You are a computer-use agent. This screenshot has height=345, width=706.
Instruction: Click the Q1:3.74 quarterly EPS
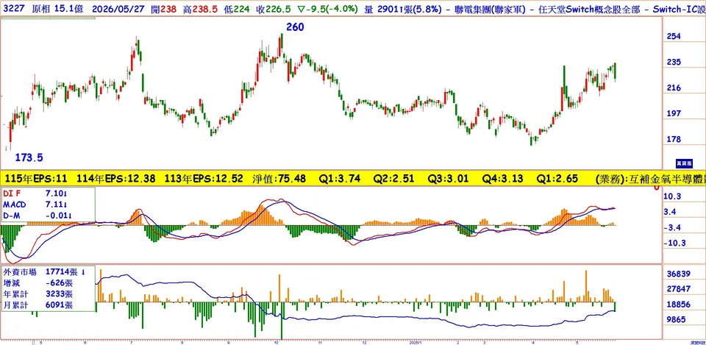point(338,179)
